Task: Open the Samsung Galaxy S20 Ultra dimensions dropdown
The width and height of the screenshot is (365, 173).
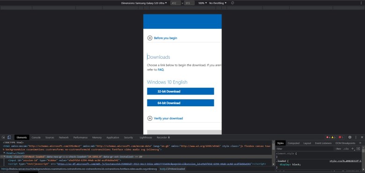Action: 144,3
